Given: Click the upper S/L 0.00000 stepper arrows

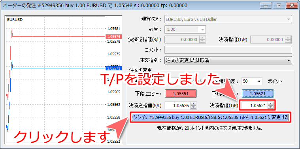Looking at the screenshot, I should (202, 40).
